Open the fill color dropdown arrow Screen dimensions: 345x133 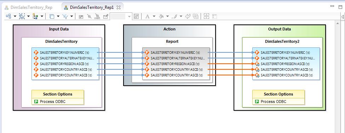pyautogui.click(x=167, y=16)
